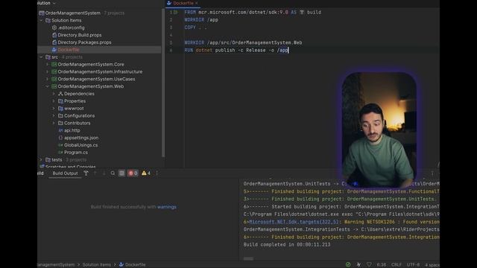Toggle the tree view button in the Build toolbar
The width and height of the screenshot is (477, 268).
[121, 173]
